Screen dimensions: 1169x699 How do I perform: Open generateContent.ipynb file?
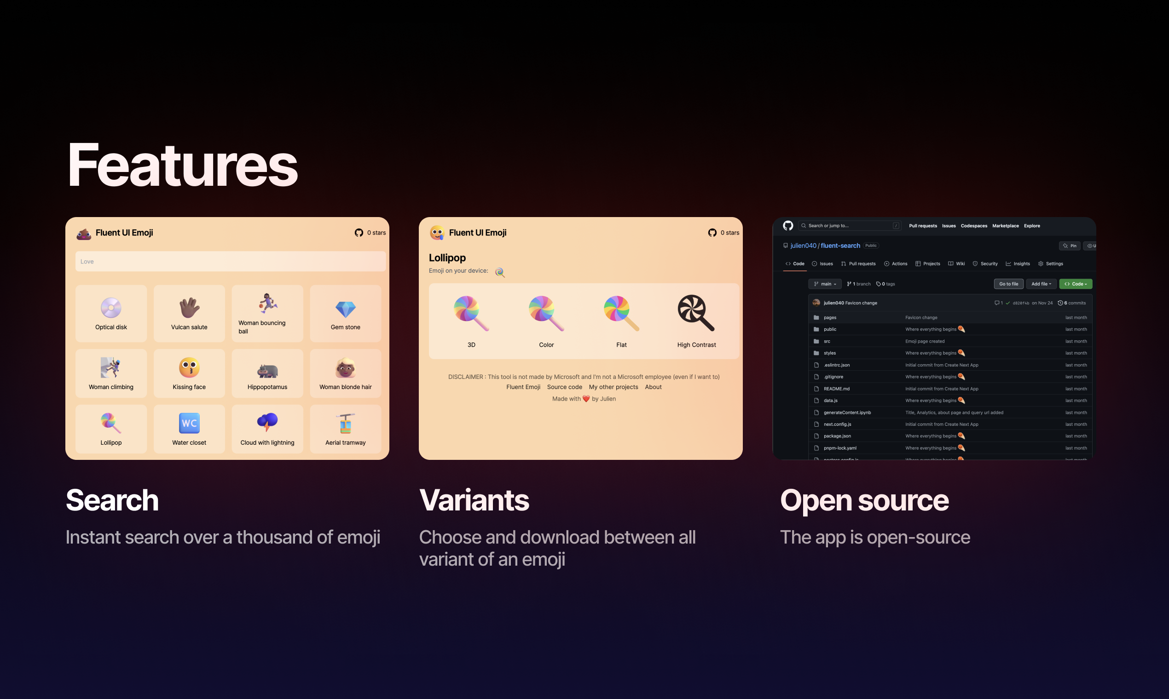pos(847,412)
